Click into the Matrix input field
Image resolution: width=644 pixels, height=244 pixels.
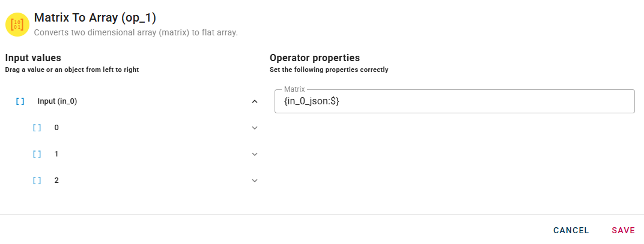pos(454,102)
